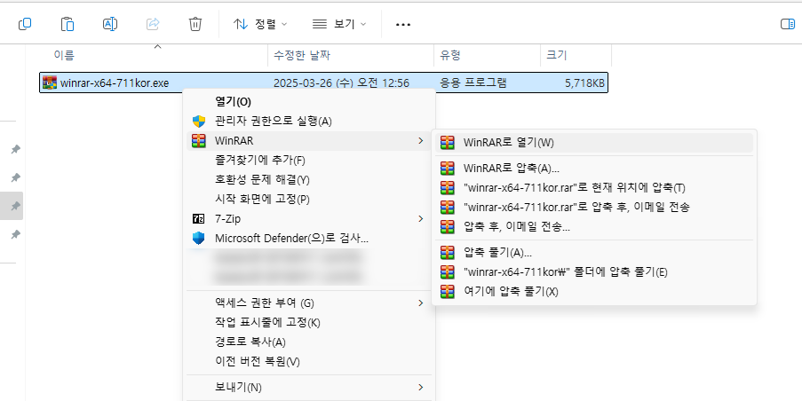The width and height of the screenshot is (802, 401).
Task: Click the Paste clipboard icon
Action: 67,24
